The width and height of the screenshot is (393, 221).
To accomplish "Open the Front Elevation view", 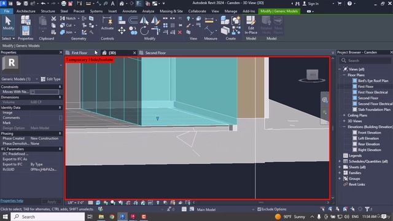I will coord(370,133).
